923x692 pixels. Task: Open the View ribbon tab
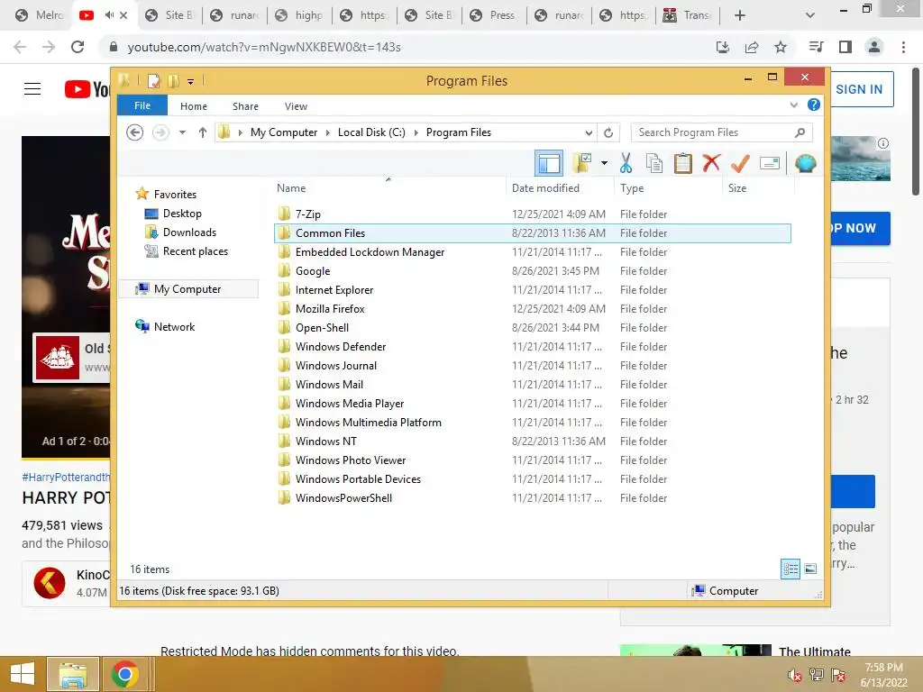tap(296, 106)
